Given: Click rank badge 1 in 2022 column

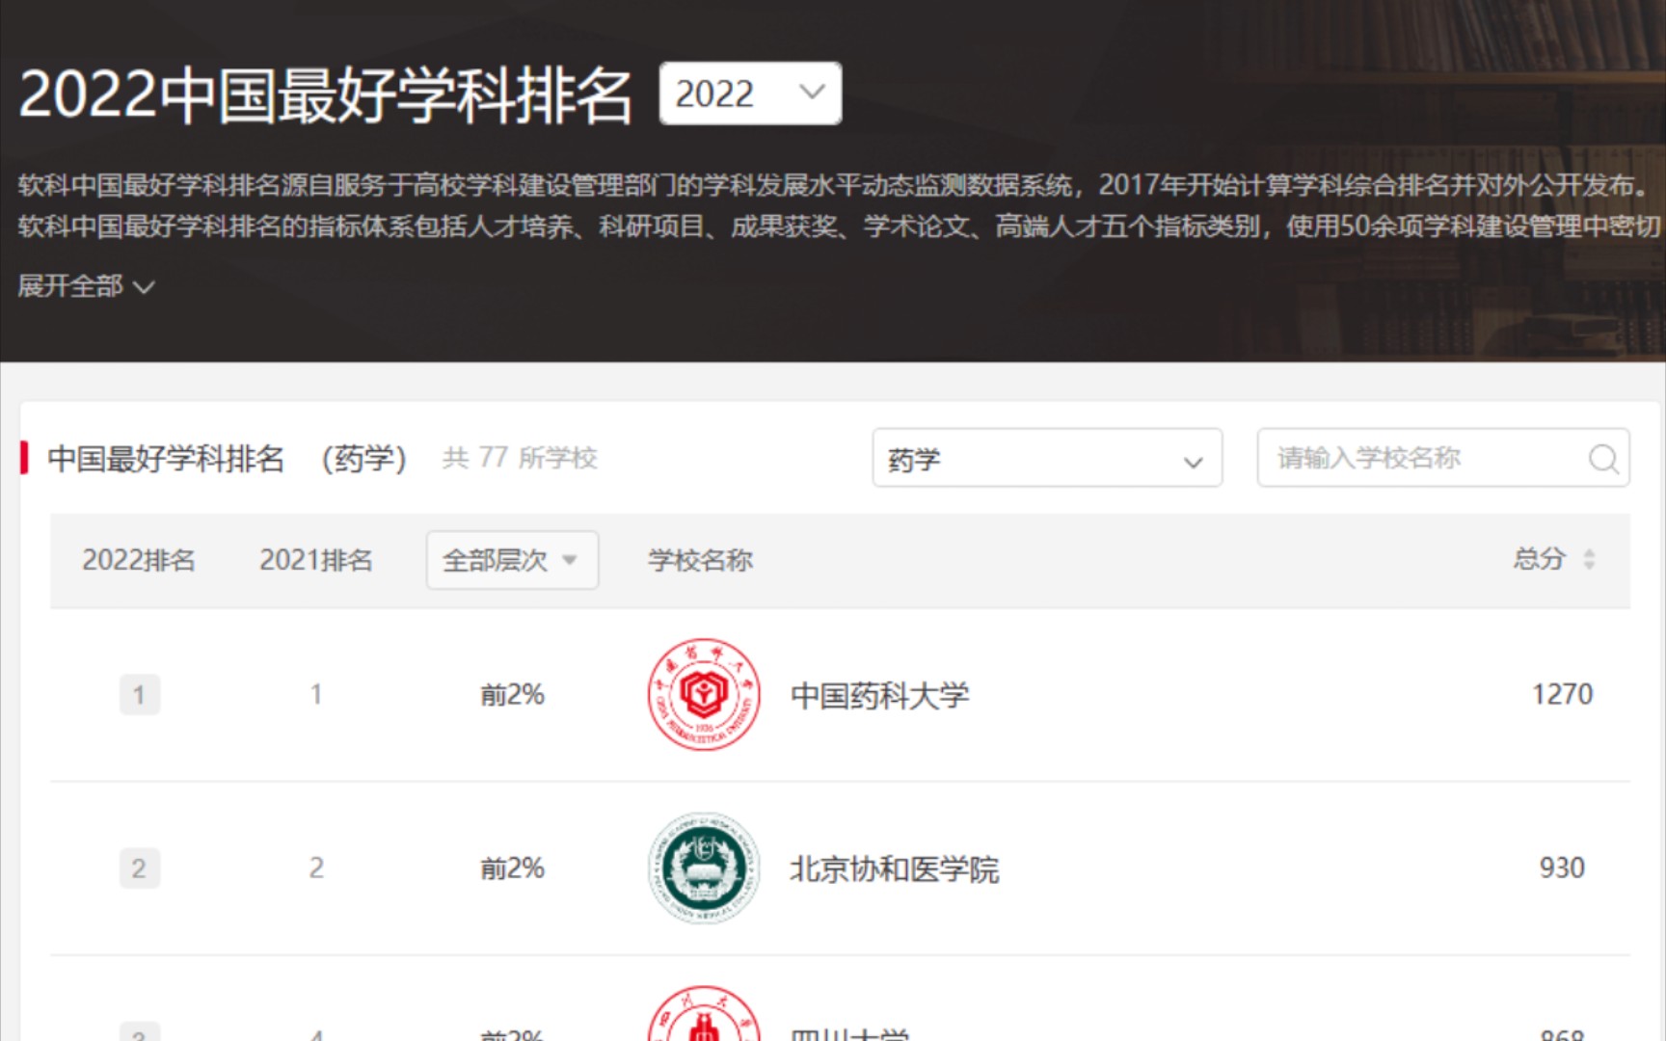Looking at the screenshot, I should (x=139, y=694).
